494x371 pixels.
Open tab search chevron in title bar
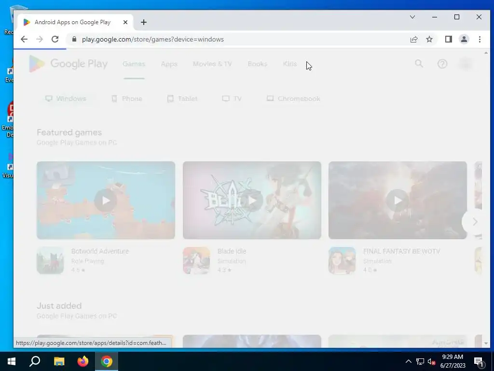pos(412,17)
